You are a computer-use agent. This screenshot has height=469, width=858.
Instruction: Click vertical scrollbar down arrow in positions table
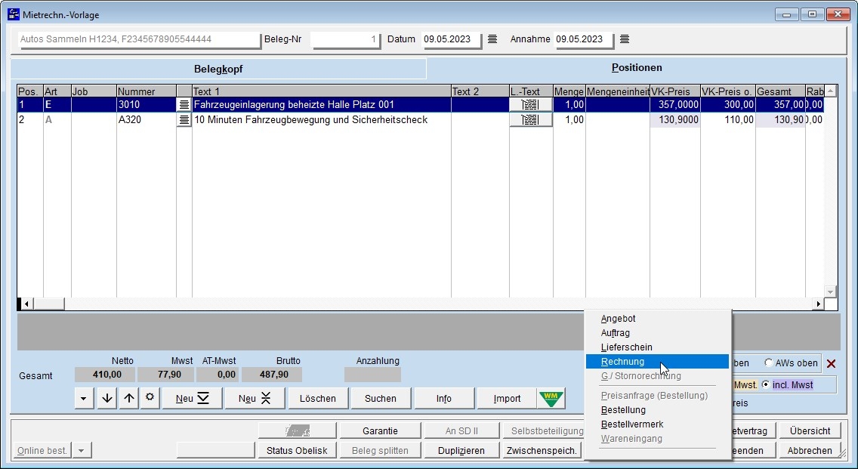[831, 292]
